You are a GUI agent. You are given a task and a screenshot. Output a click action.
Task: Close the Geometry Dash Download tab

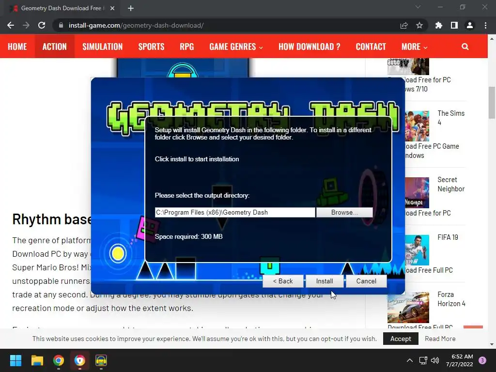pos(112,8)
